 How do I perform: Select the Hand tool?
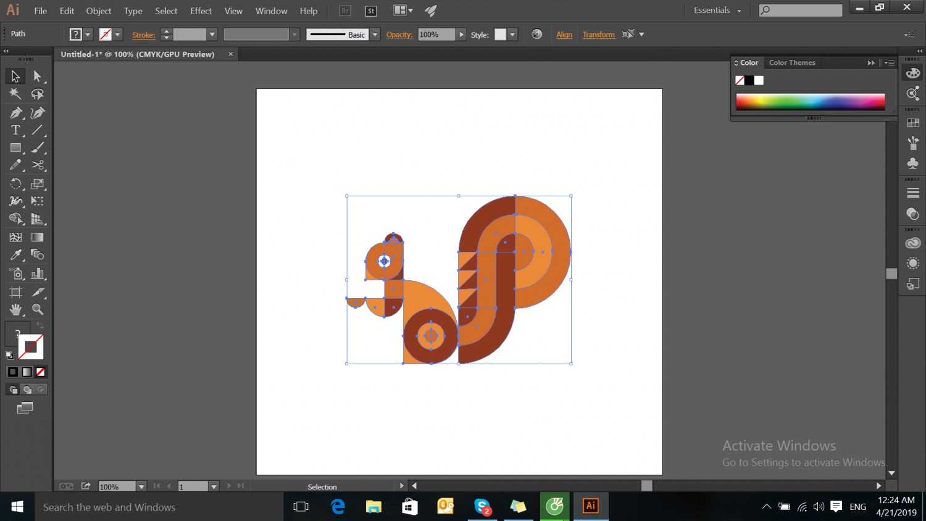tap(15, 309)
